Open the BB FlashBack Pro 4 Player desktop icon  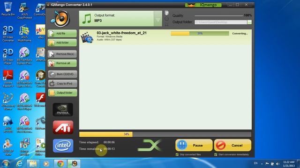pyautogui.click(x=24, y=102)
